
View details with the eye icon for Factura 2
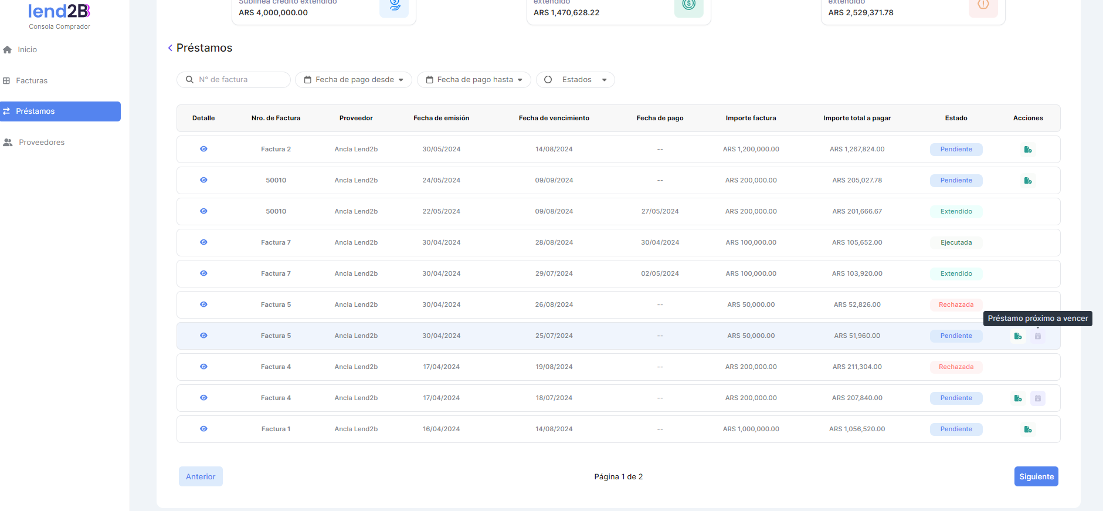pos(203,149)
